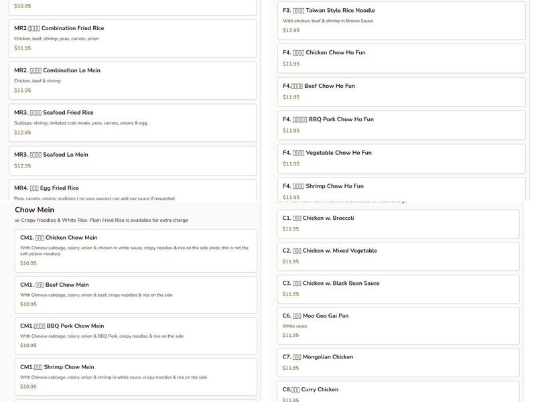536x402 pixels.
Task: Click CM1 Chicken Chow Mein card
Action: point(135,251)
